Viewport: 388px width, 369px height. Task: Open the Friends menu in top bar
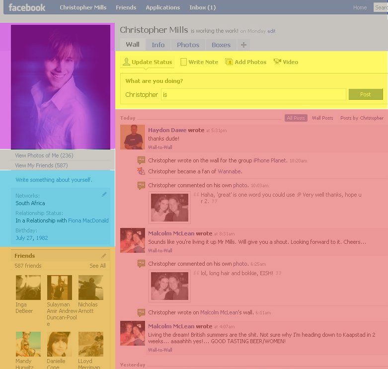tap(126, 7)
